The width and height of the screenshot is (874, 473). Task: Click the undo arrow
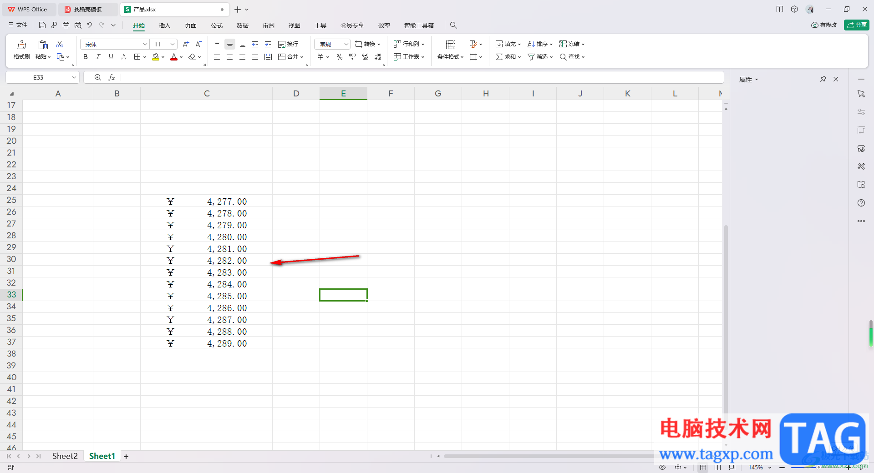point(90,25)
